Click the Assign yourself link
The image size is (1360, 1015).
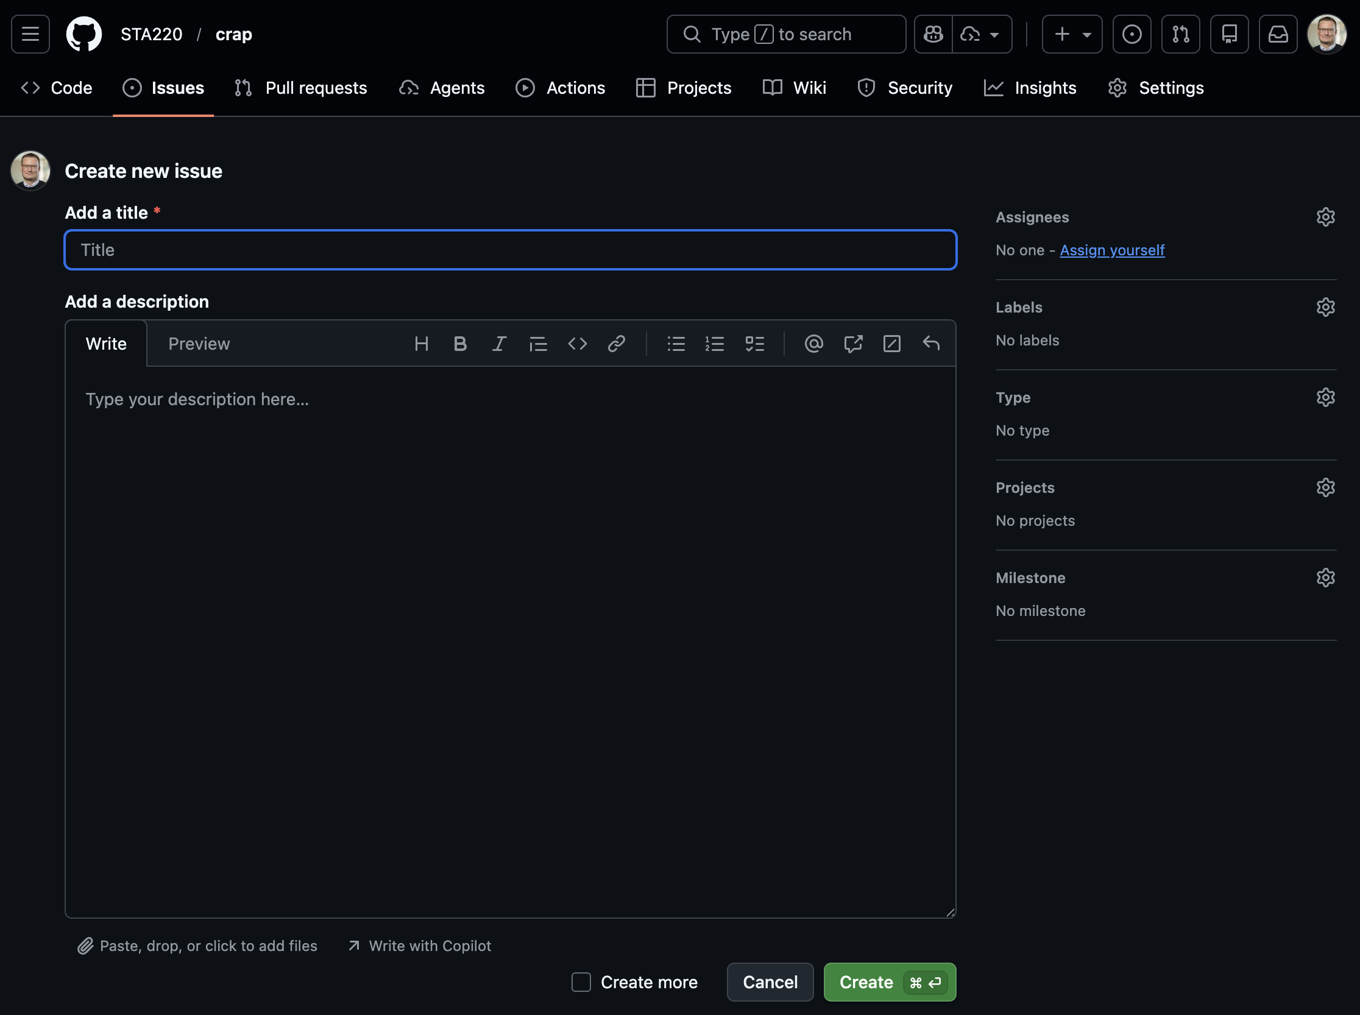(1112, 250)
